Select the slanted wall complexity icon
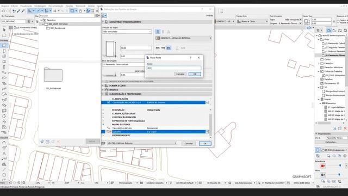 [163, 32]
